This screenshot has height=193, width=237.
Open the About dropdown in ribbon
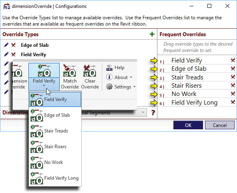click(119, 77)
